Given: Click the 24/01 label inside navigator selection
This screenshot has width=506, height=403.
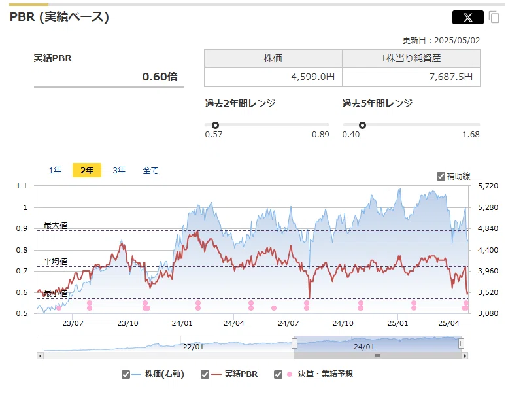Looking at the screenshot, I should tap(364, 347).
